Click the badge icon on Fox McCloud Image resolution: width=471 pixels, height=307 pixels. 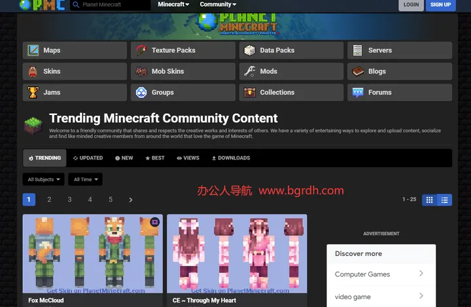154,222
